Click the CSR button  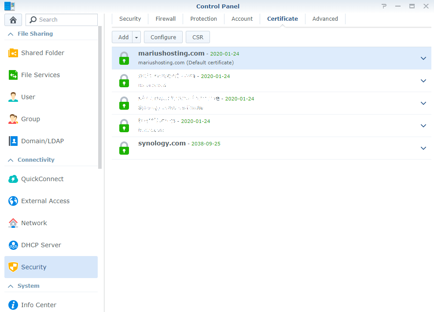[x=198, y=37]
